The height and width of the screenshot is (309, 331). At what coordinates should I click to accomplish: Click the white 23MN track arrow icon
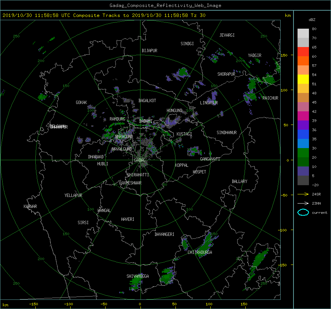(303, 203)
